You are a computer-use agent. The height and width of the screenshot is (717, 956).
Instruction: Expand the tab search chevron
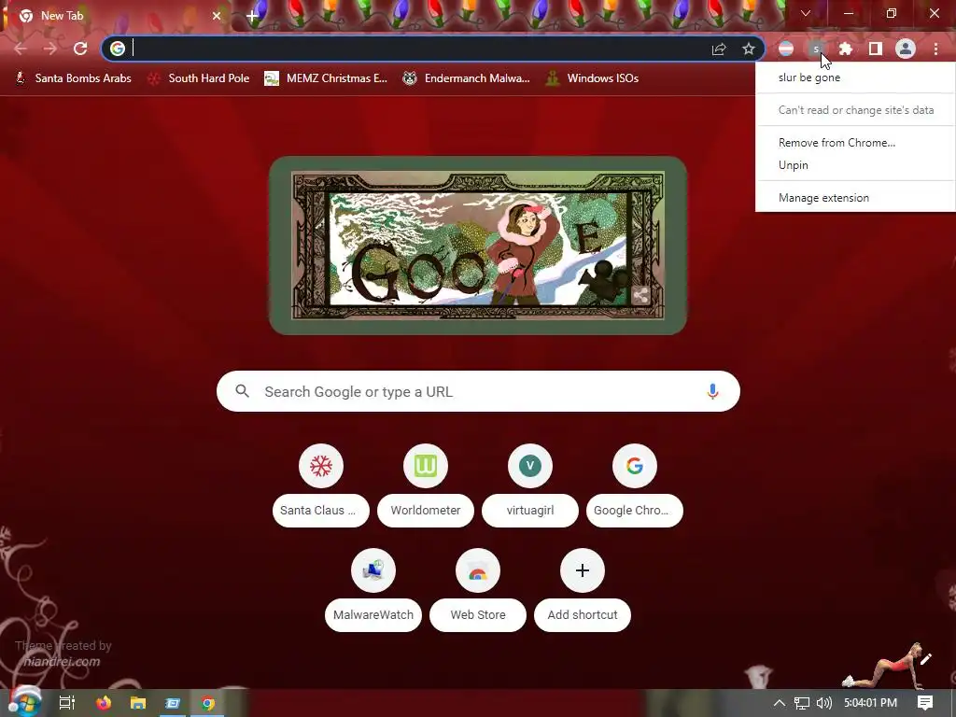806,13
